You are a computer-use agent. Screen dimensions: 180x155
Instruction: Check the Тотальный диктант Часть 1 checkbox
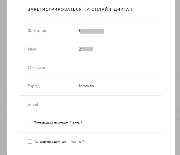pyautogui.click(x=30, y=123)
